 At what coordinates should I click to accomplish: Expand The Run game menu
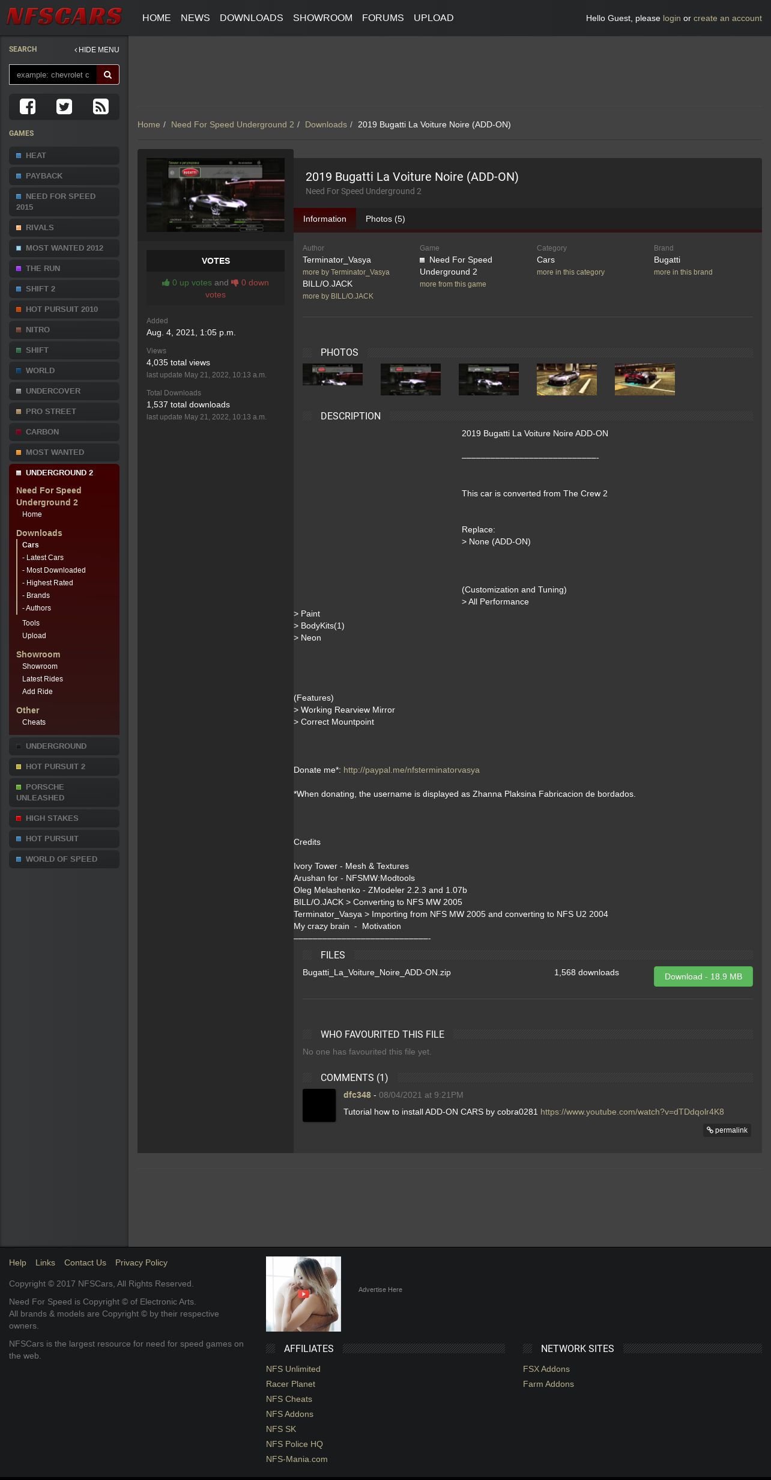(64, 269)
